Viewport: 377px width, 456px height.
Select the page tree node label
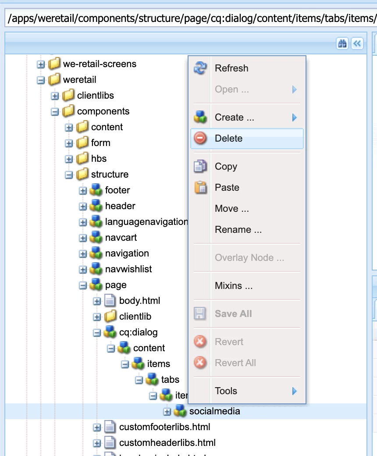click(116, 285)
